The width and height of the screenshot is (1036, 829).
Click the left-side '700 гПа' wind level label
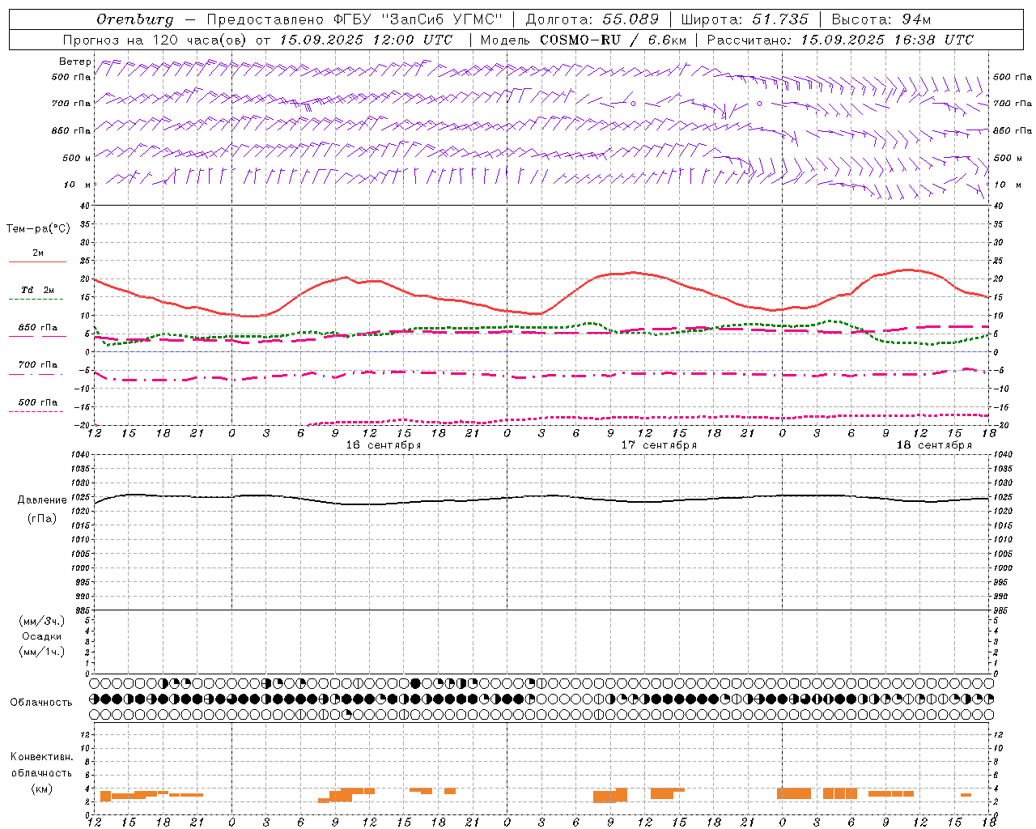coord(71,104)
